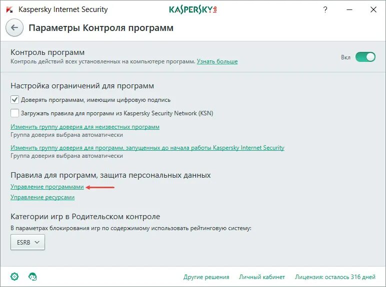Screen dimensions: 386x287
Task: Open settings with the gear icon
Action: [x=14, y=277]
